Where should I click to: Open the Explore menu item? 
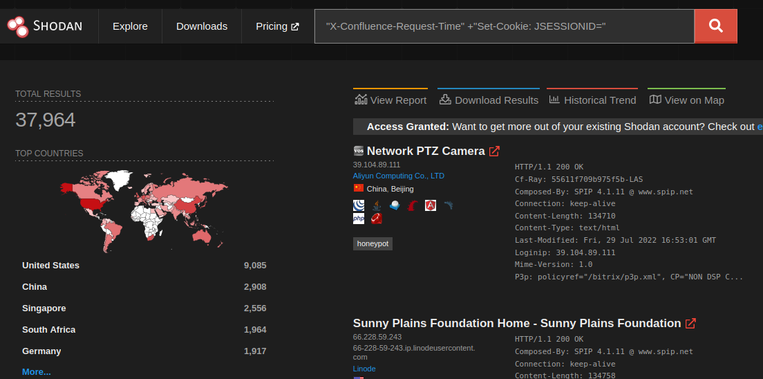point(130,26)
